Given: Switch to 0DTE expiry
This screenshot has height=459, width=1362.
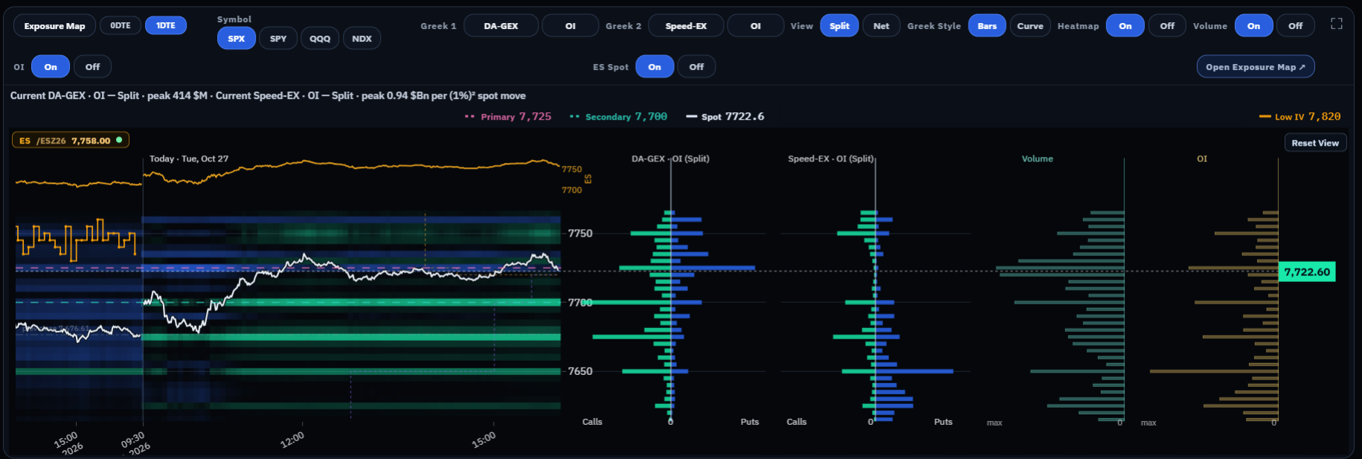Looking at the screenshot, I should (121, 25).
